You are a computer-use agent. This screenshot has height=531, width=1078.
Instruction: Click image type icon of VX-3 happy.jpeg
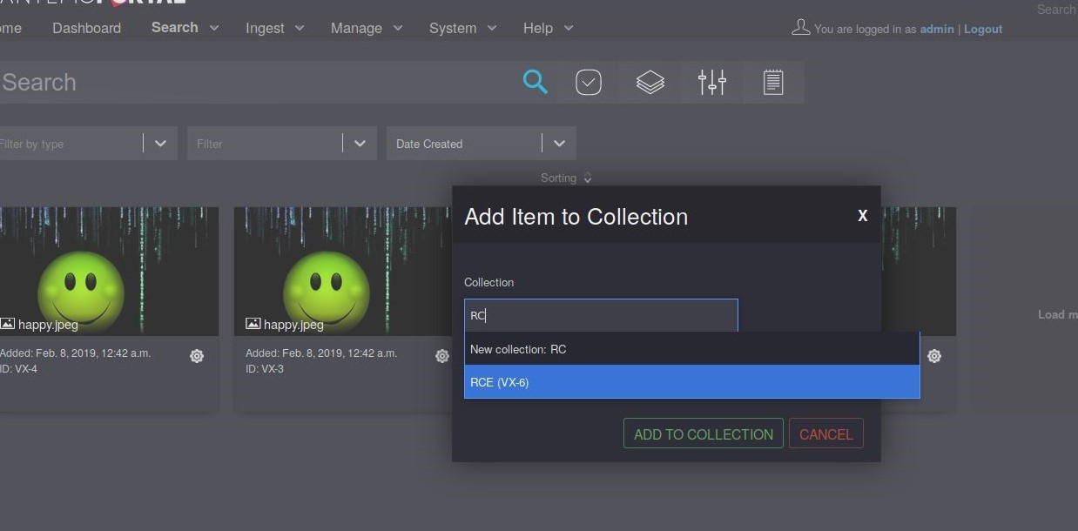click(253, 324)
